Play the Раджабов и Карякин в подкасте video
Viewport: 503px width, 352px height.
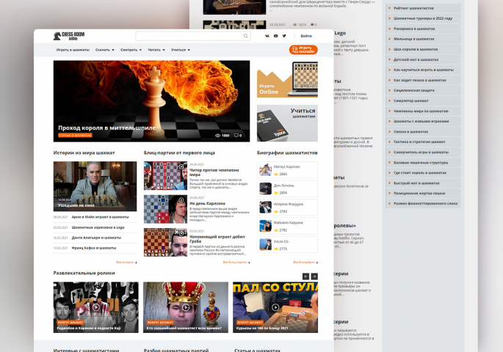[x=96, y=307]
